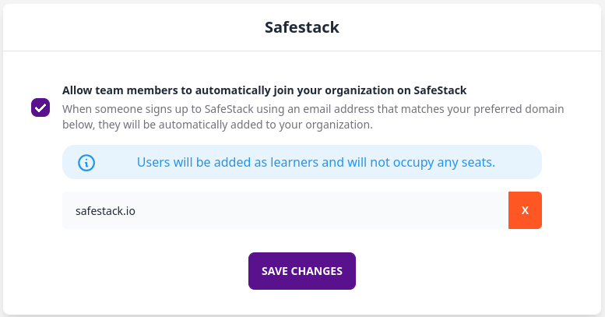Viewport: 605px width, 317px height.
Task: Click the bold 'Allow team members' label
Action: point(264,90)
